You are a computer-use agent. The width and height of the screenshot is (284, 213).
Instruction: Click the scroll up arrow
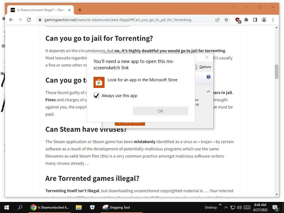click(x=277, y=27)
